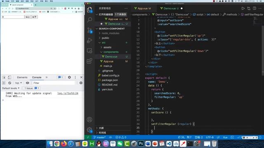Run the file with the play icon
This screenshot has height=148, width=264.
pos(243,8)
